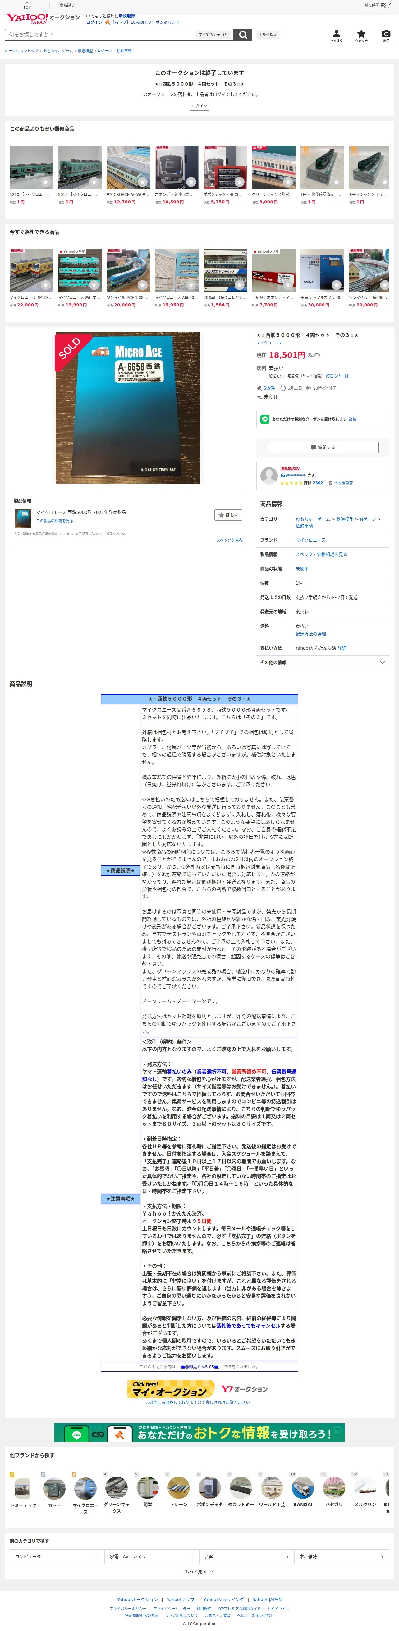Go to Nゲージ breadcrumb

[105, 51]
